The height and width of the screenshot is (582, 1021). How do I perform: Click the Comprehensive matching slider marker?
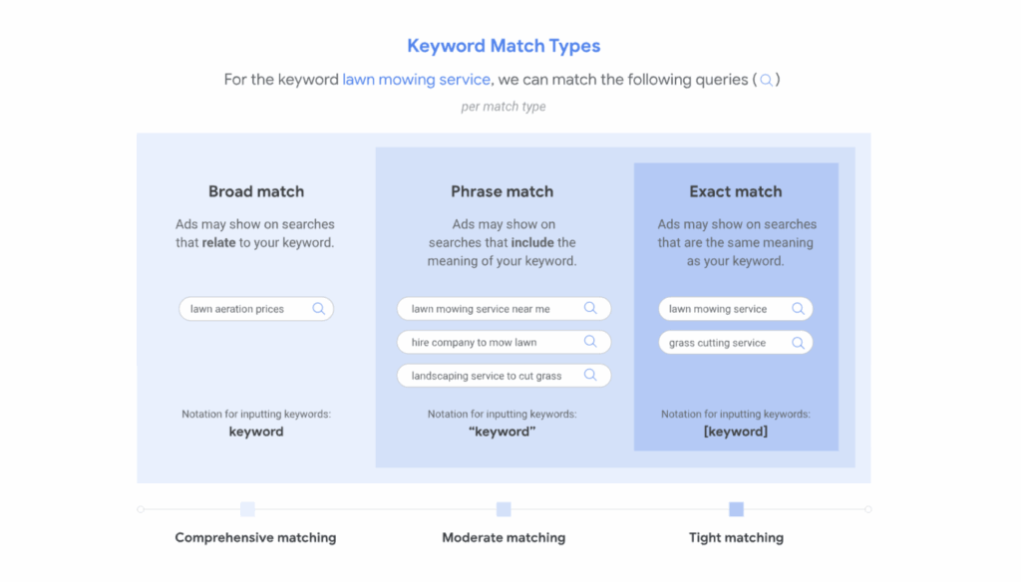tap(247, 509)
